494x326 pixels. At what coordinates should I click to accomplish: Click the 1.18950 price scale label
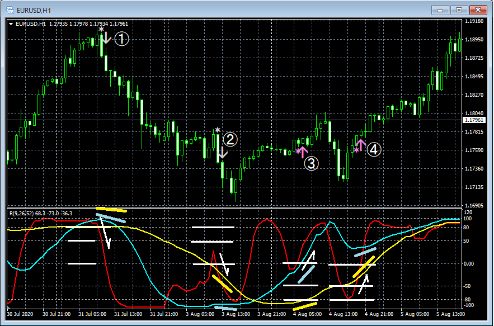[x=474, y=39]
